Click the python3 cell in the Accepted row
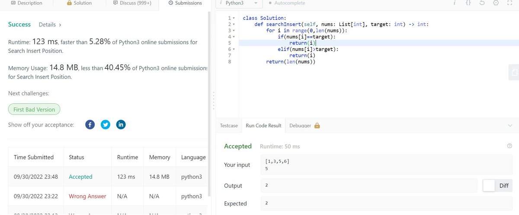The width and height of the screenshot is (519, 215). (x=192, y=177)
